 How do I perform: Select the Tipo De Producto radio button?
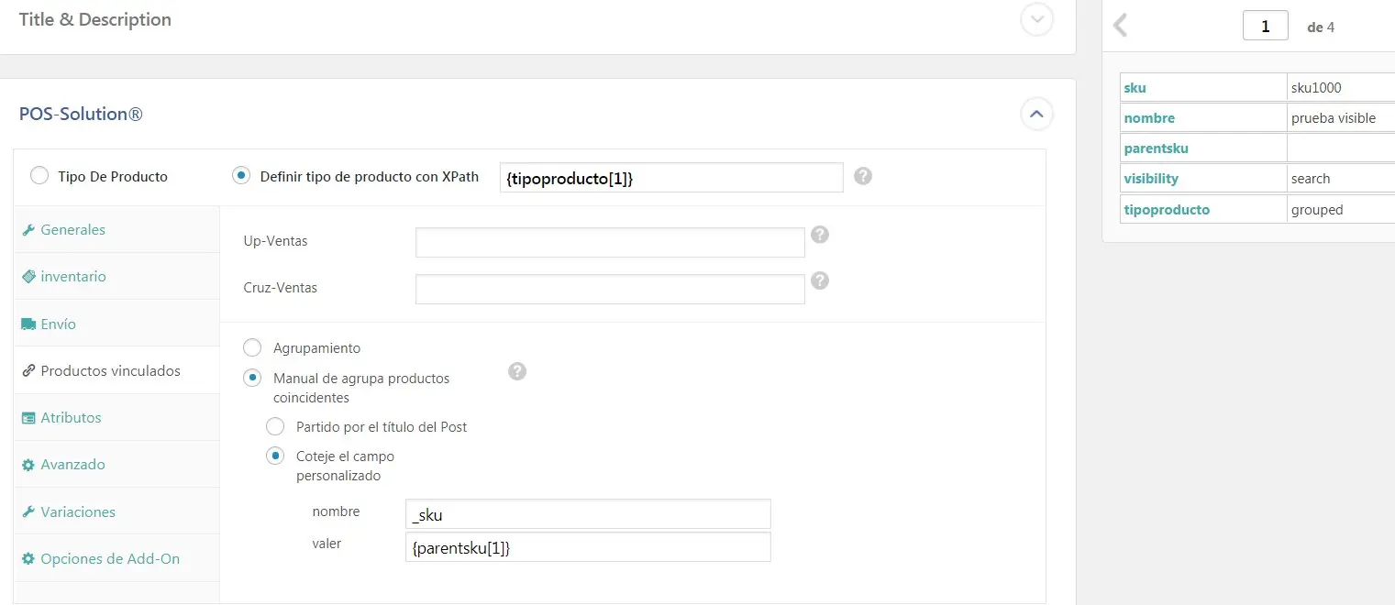pyautogui.click(x=39, y=176)
